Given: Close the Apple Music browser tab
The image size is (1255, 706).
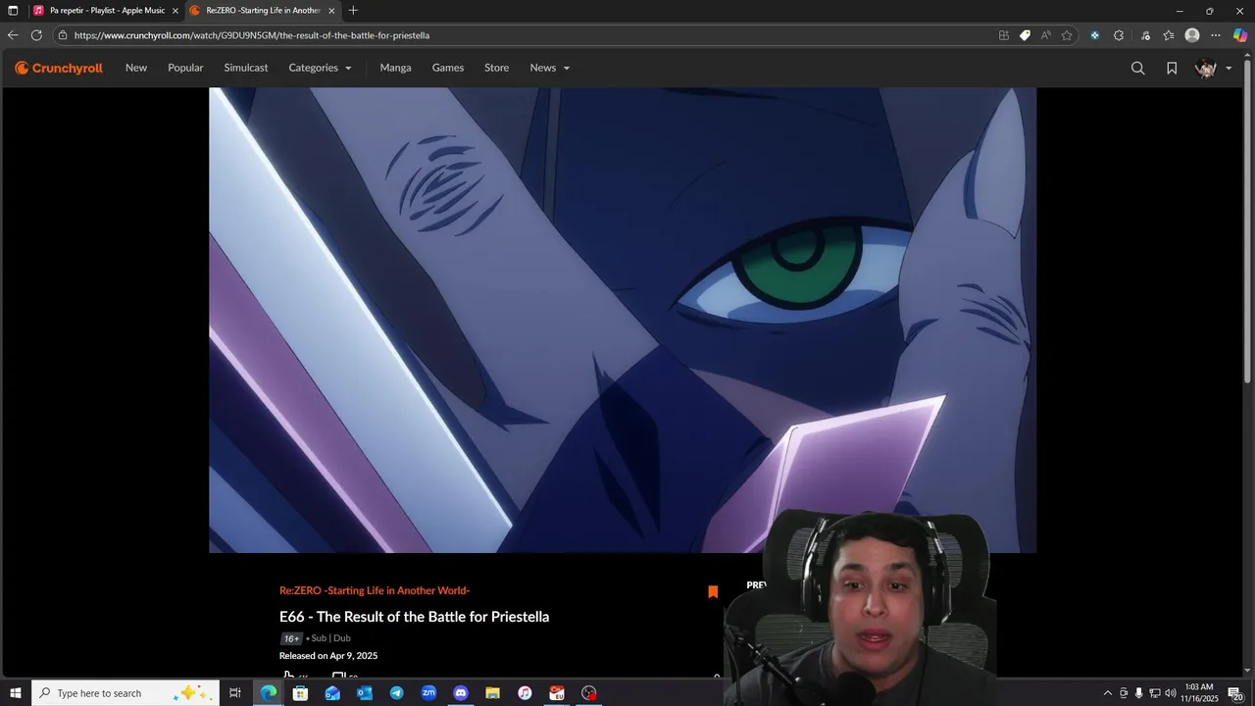Looking at the screenshot, I should point(176,11).
